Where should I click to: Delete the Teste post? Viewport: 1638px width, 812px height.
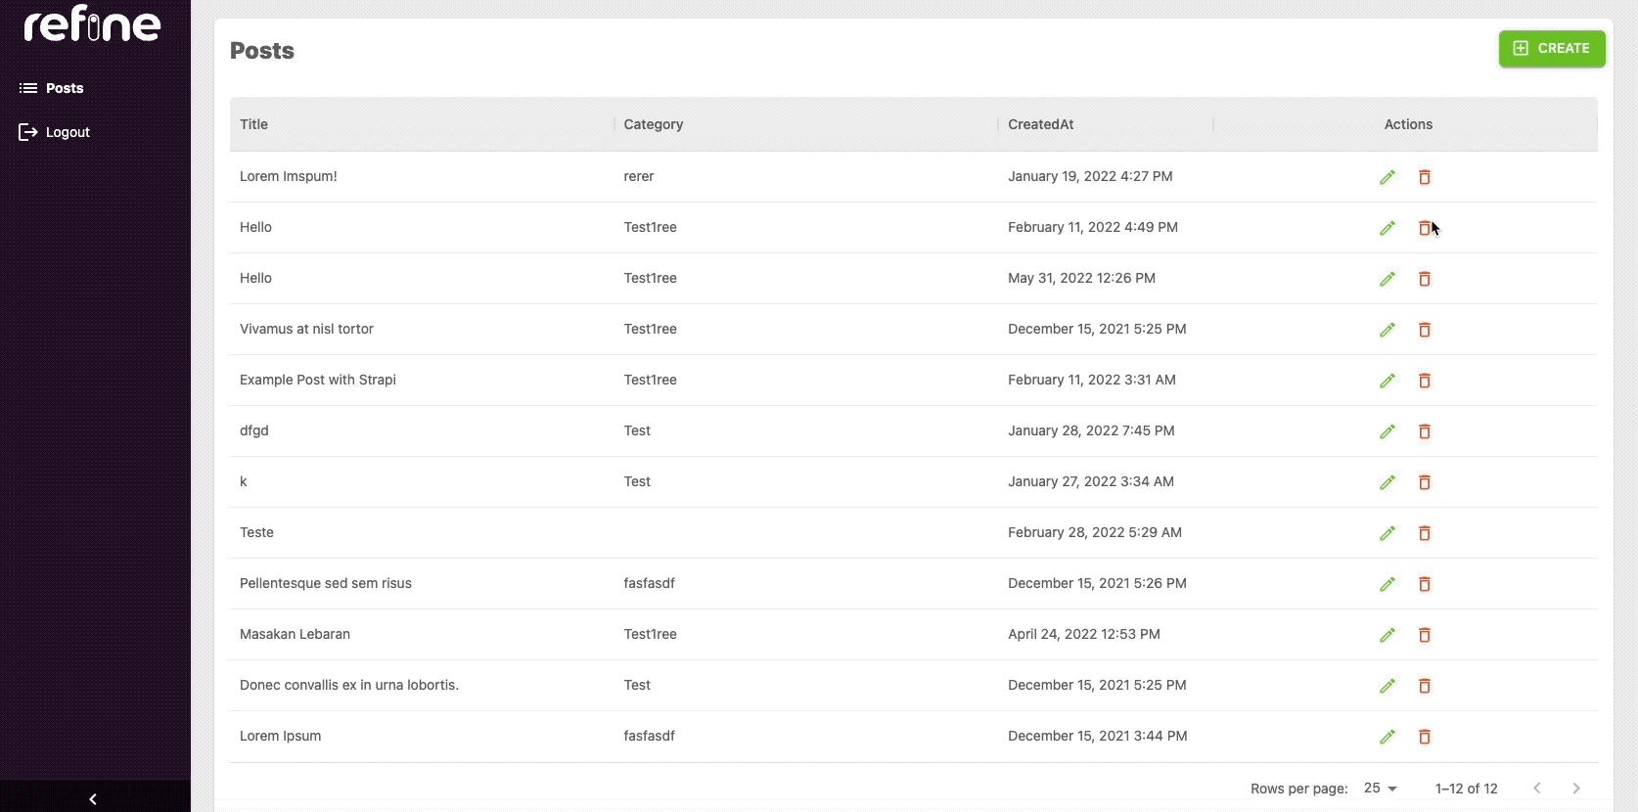(x=1424, y=533)
